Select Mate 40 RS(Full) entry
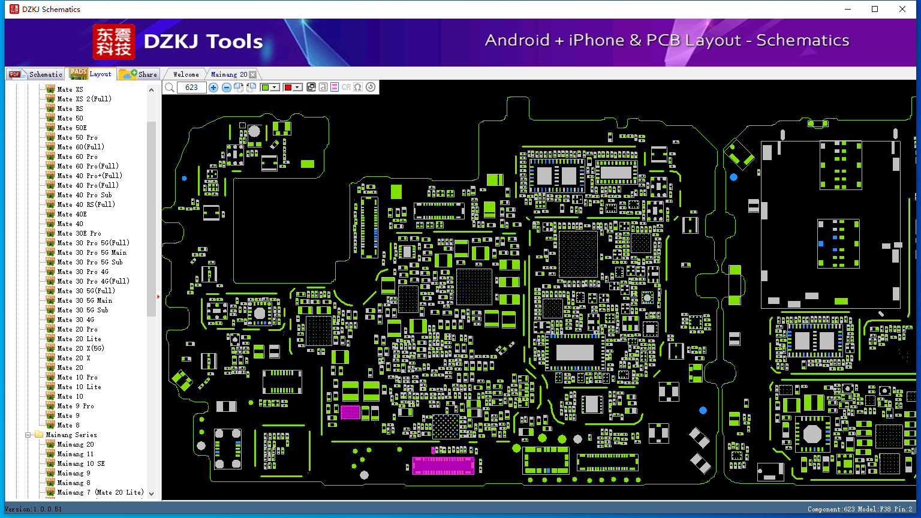Image resolution: width=921 pixels, height=518 pixels. coord(86,204)
